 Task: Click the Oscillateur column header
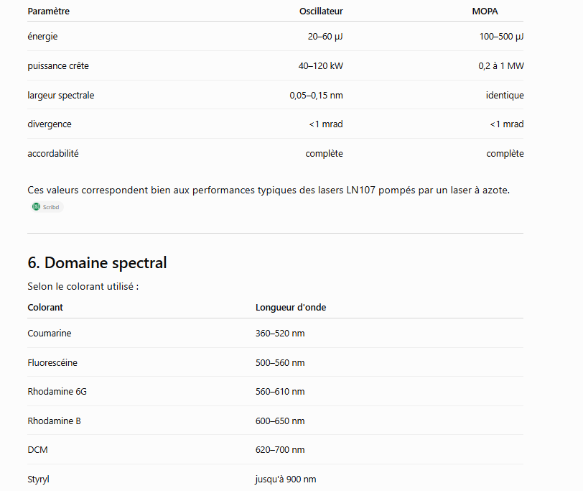321,12
